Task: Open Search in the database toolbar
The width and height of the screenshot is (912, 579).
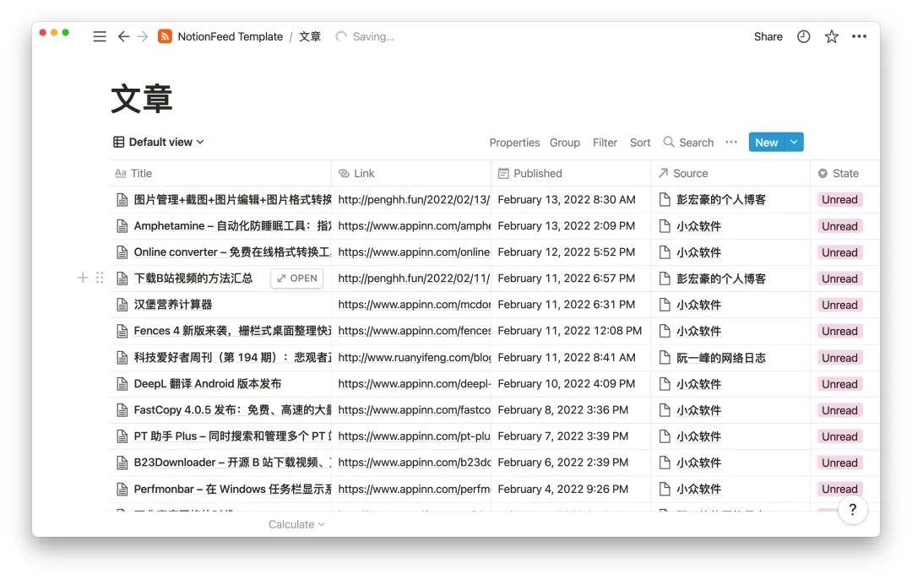Action: click(688, 142)
